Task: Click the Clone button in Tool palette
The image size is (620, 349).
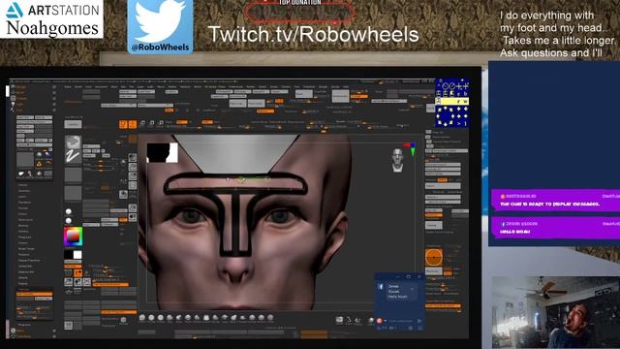Action: 20,136
